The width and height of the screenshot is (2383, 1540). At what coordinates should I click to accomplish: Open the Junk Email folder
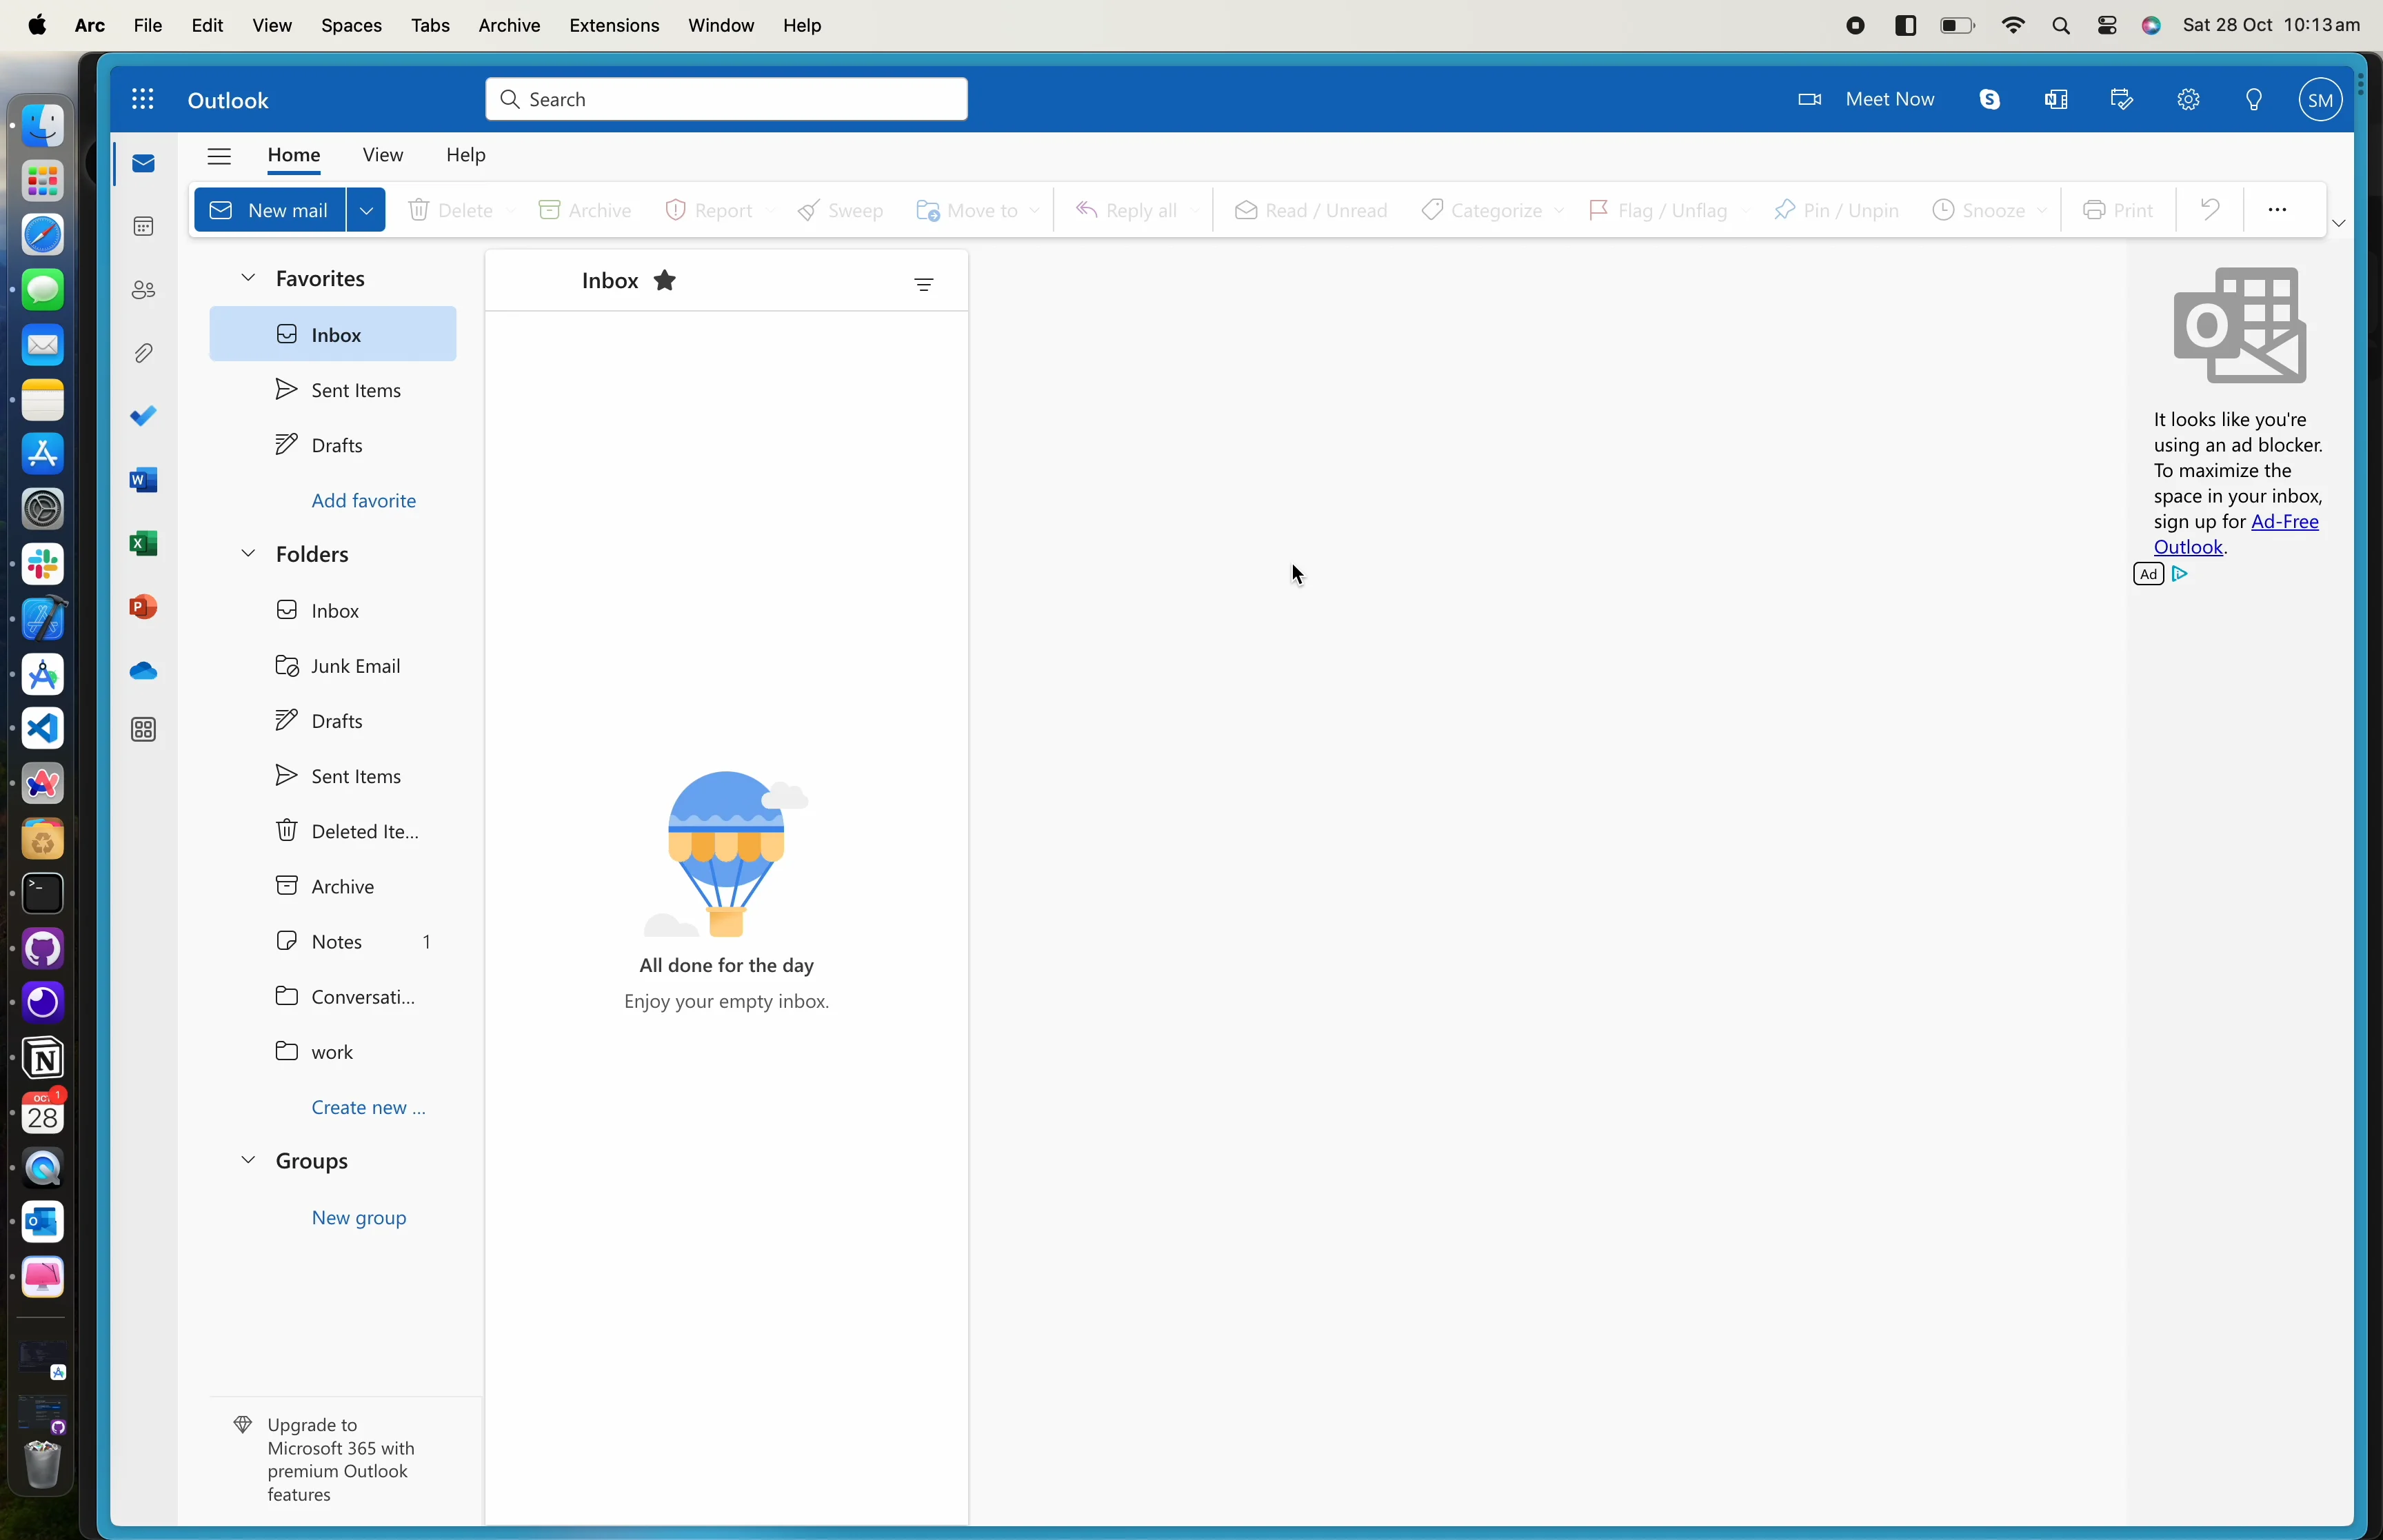(333, 666)
